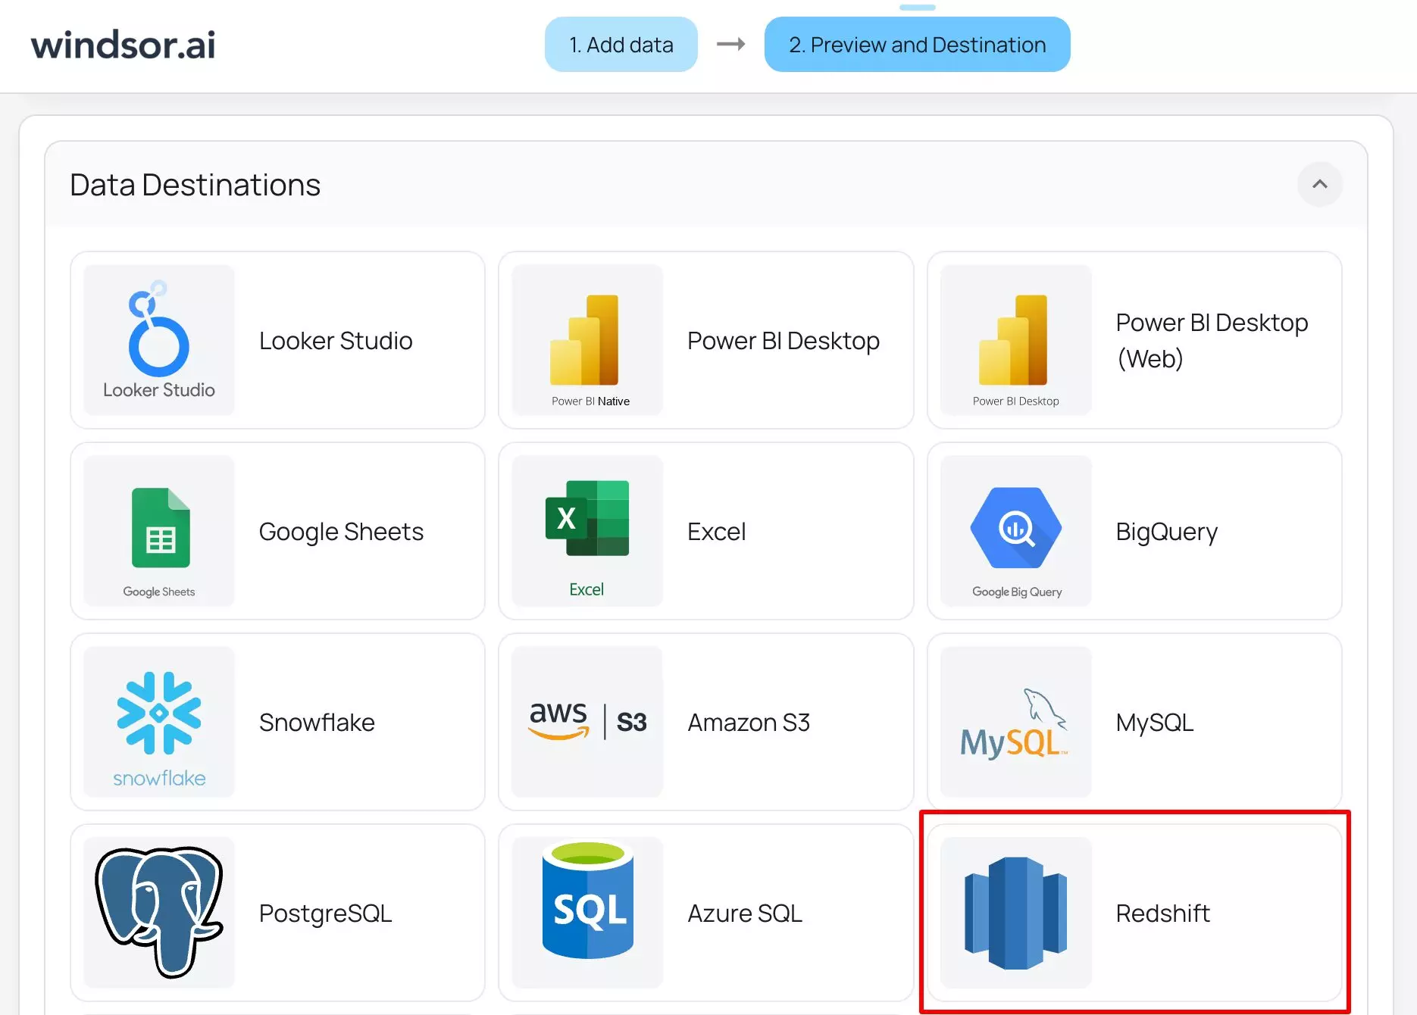Click the Power BI Native logo icon
The image size is (1417, 1015).
(587, 339)
